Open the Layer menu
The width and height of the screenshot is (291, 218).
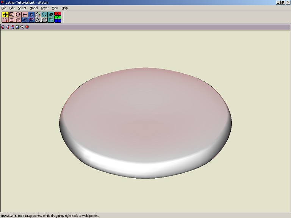(x=45, y=8)
